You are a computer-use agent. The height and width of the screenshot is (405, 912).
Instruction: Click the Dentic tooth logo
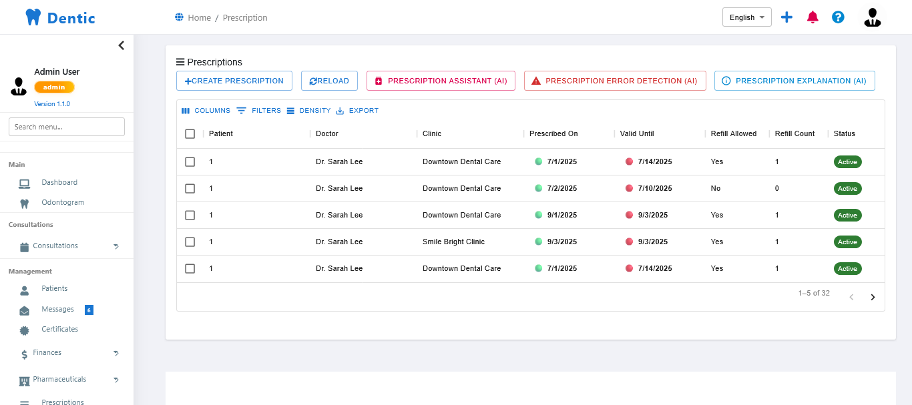click(33, 17)
